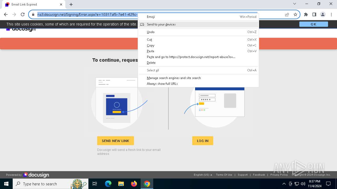Open the Chrome profile avatar
Screen dimensions: 337x189
pos(323,14)
